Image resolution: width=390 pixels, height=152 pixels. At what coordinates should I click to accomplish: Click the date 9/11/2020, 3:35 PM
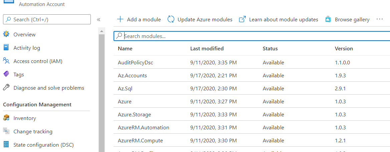[x=213, y=63]
